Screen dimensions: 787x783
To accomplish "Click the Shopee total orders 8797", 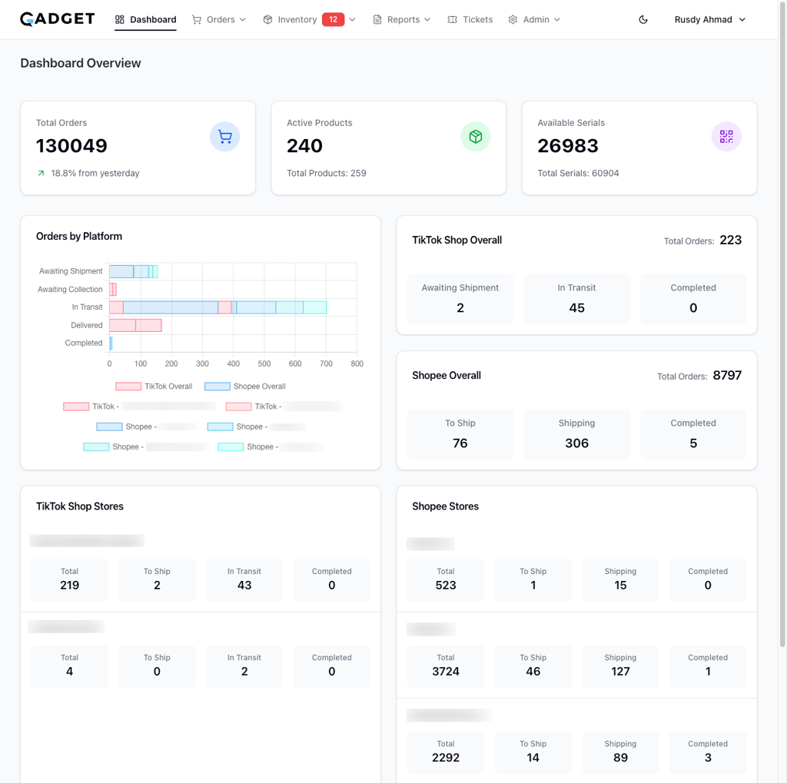I will point(727,376).
